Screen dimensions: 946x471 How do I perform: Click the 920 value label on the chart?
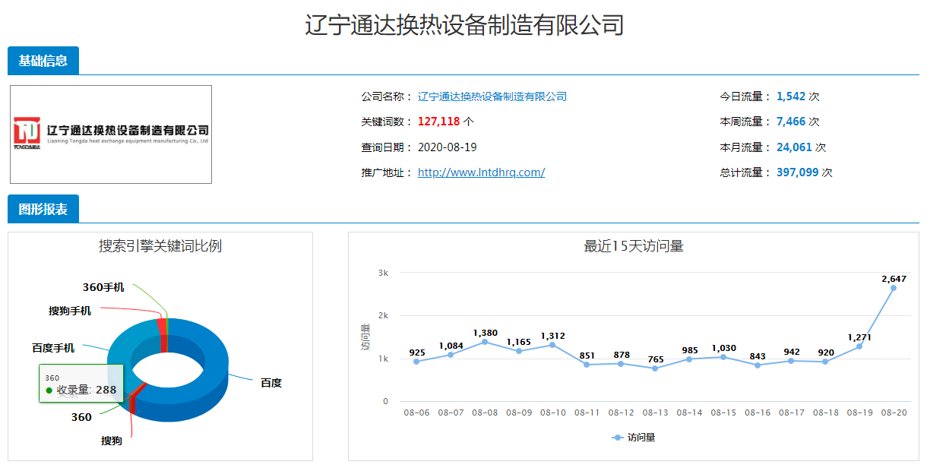pyautogui.click(x=826, y=352)
